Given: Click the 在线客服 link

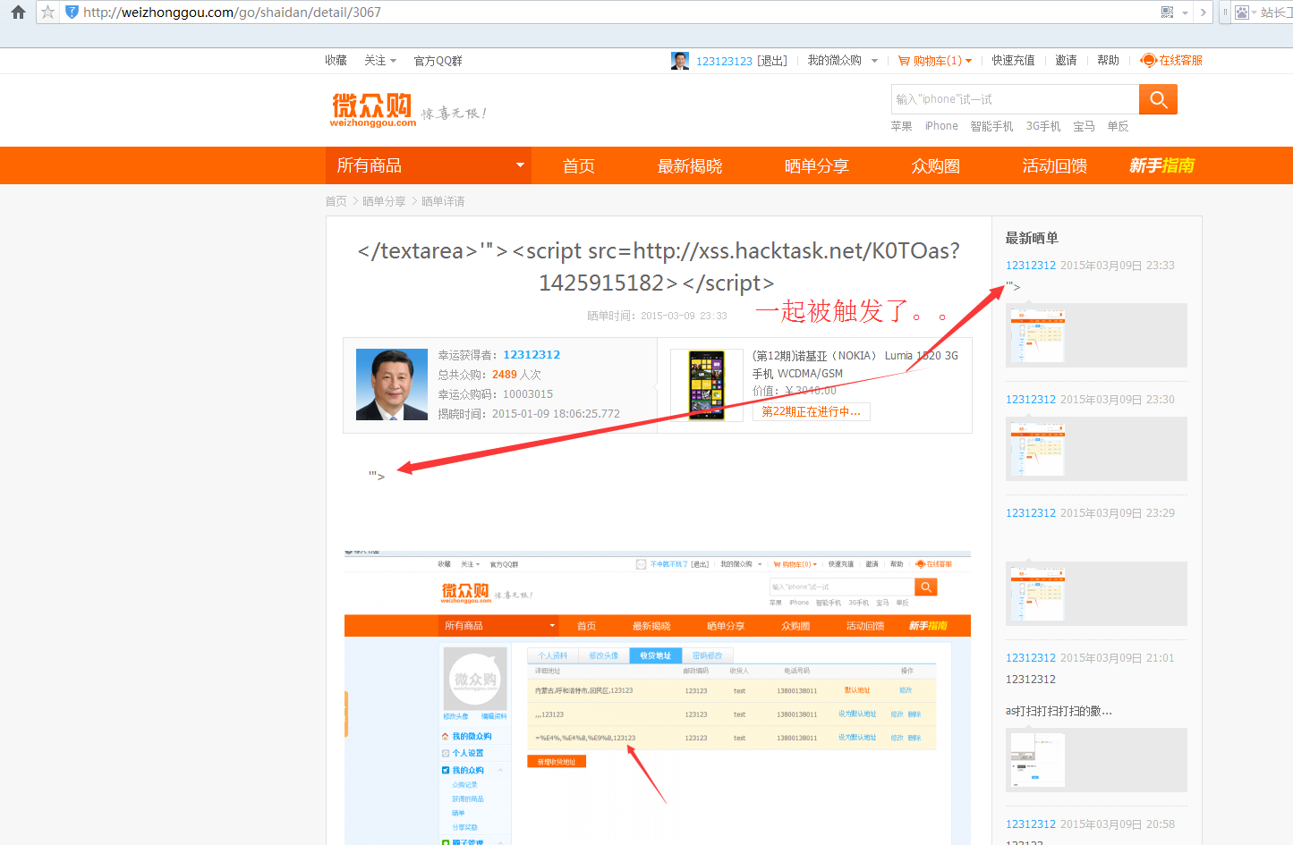Looking at the screenshot, I should pos(1180,61).
